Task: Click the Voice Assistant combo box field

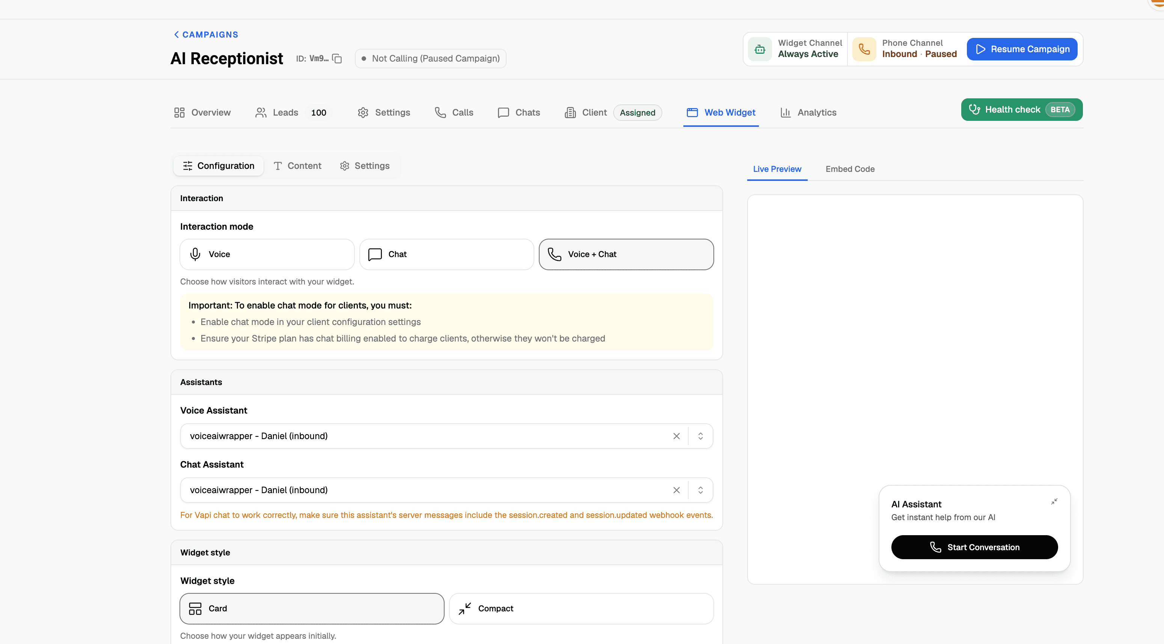Action: coord(446,436)
